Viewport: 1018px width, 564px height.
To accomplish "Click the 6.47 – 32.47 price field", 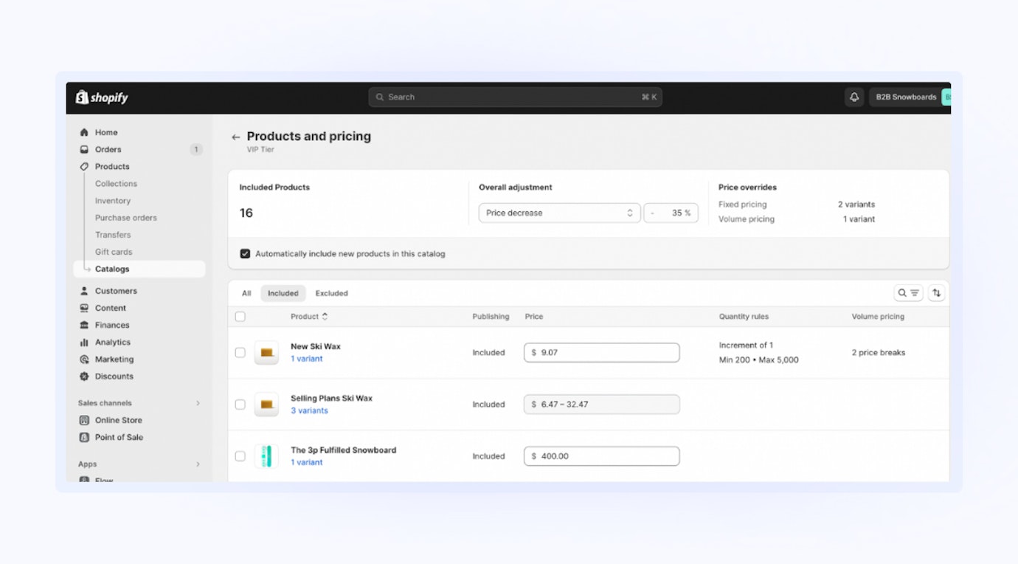I will coord(601,404).
